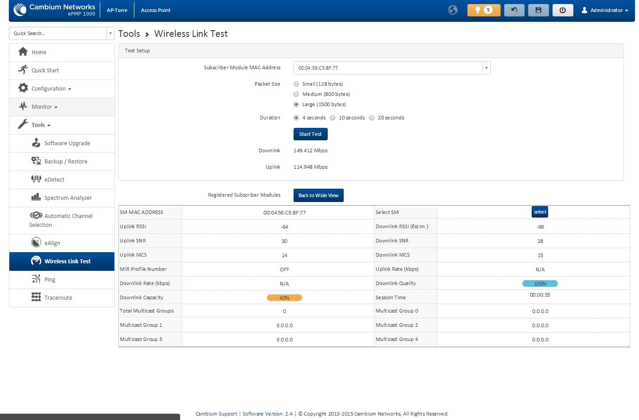The height and width of the screenshot is (420, 639).
Task: Click the Start Test button
Action: (x=310, y=134)
